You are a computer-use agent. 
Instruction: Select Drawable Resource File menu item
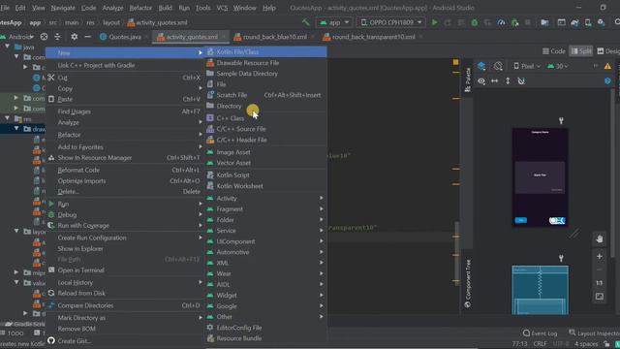264,63
